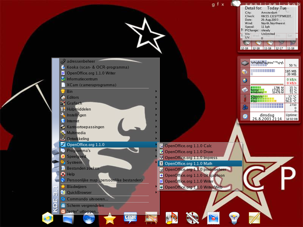
Task: Expand the Editors submenu arrow
Action: coord(156,97)
